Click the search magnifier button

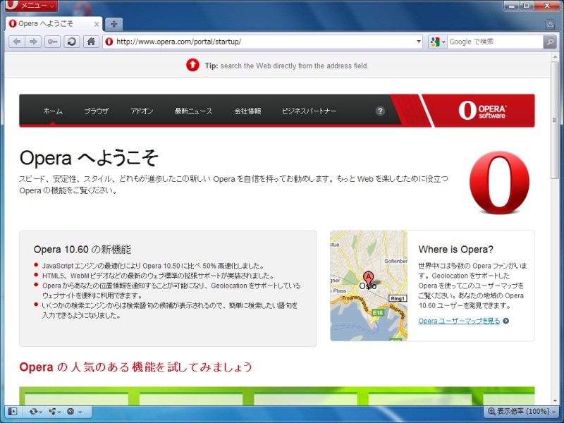coord(550,42)
